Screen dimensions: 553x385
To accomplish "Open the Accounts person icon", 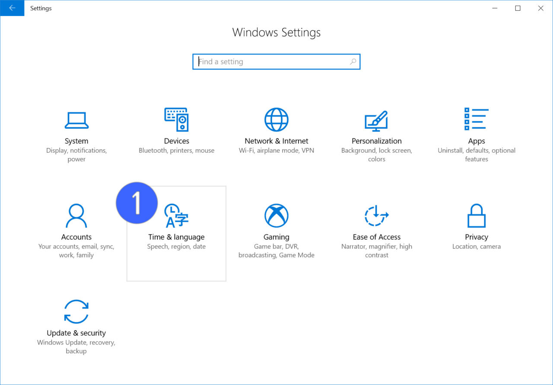I will tap(76, 216).
